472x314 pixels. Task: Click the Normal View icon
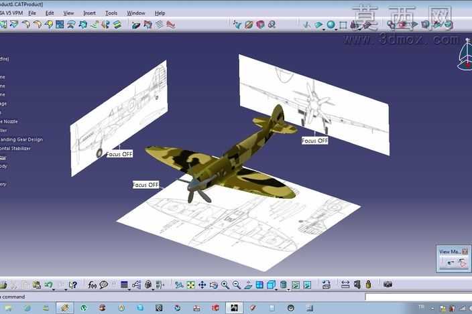coord(248,285)
